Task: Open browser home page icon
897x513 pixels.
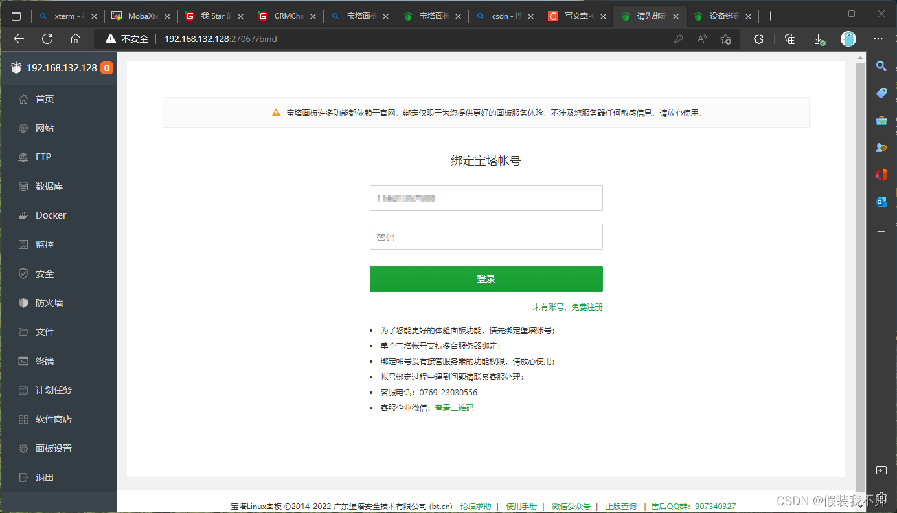Action: (76, 39)
